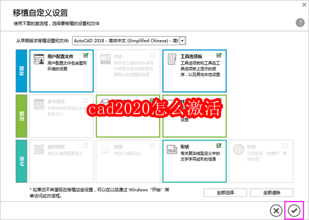This screenshot has height=220, width=309.
Task: Click the 全部选择 button
Action: pyautogui.click(x=225, y=192)
